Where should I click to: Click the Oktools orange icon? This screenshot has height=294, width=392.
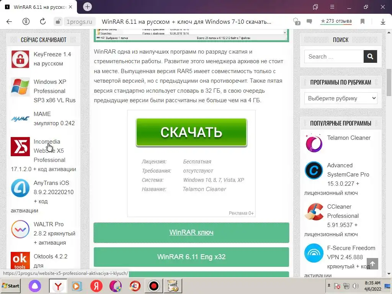point(20,261)
